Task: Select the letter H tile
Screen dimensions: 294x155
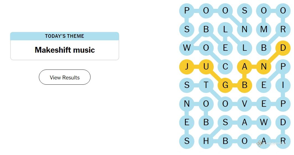Action: (206, 141)
